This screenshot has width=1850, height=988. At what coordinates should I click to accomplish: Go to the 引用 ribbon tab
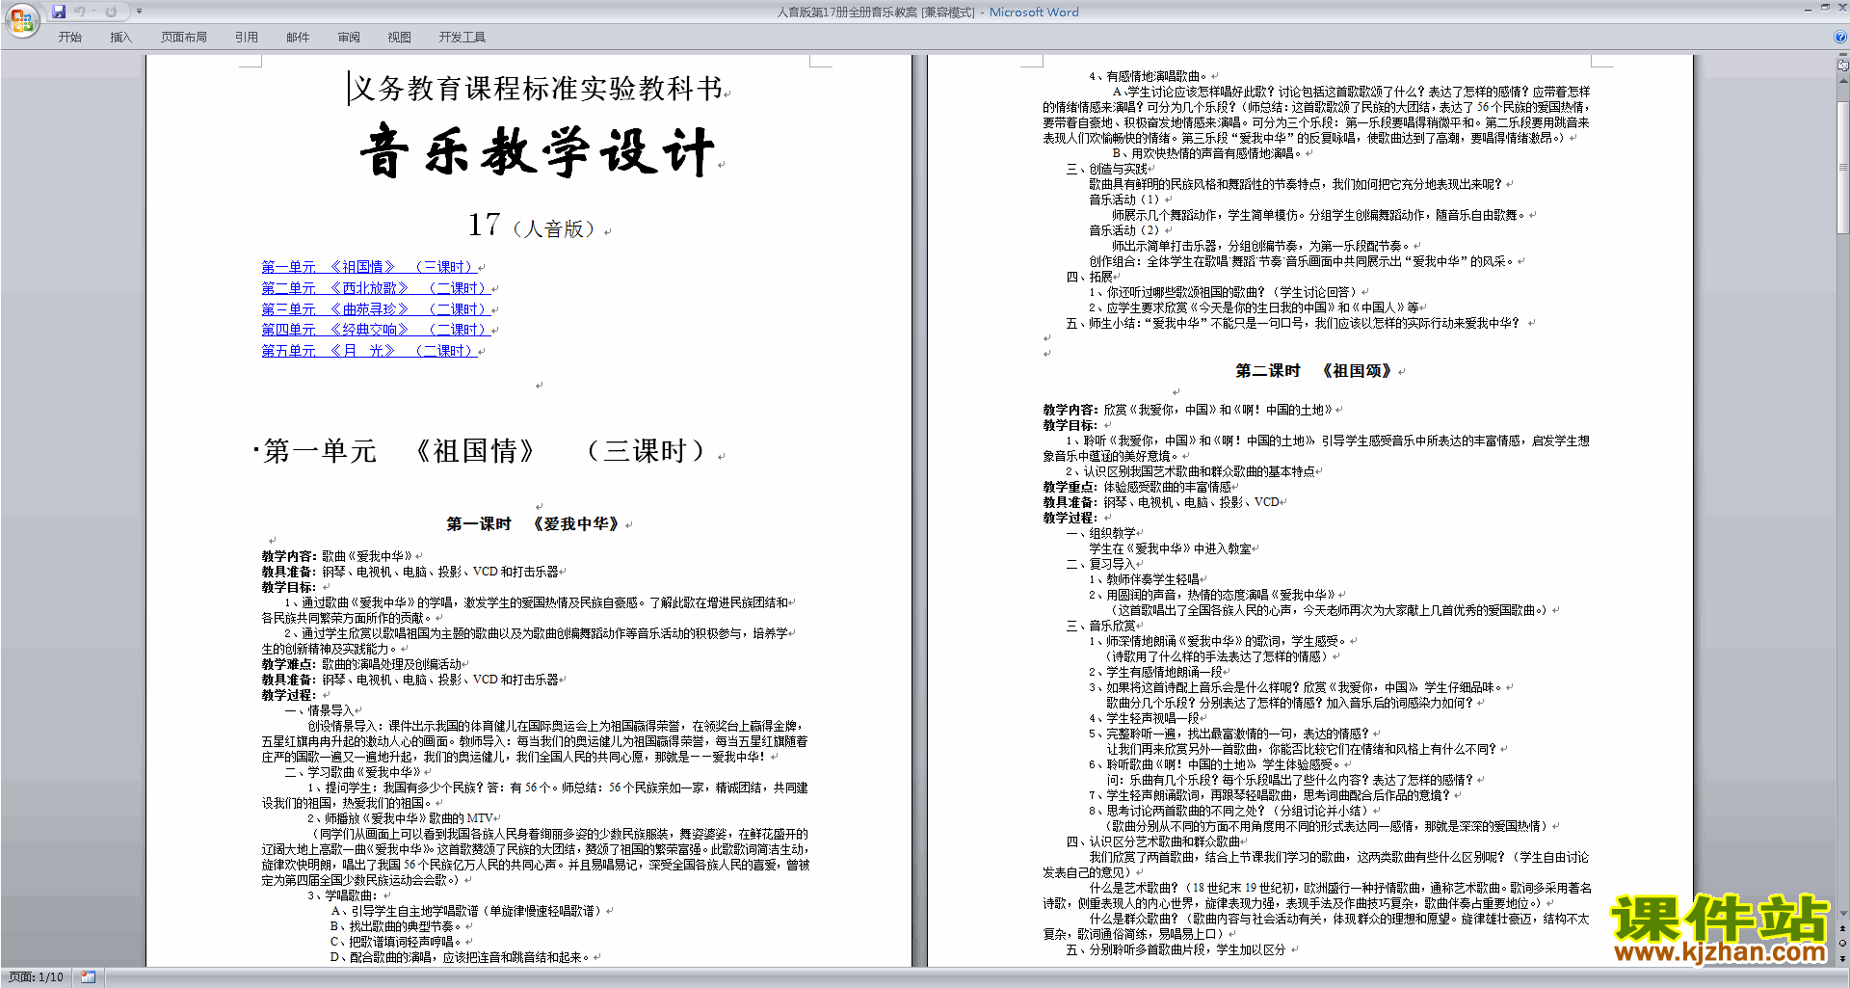coord(246,38)
